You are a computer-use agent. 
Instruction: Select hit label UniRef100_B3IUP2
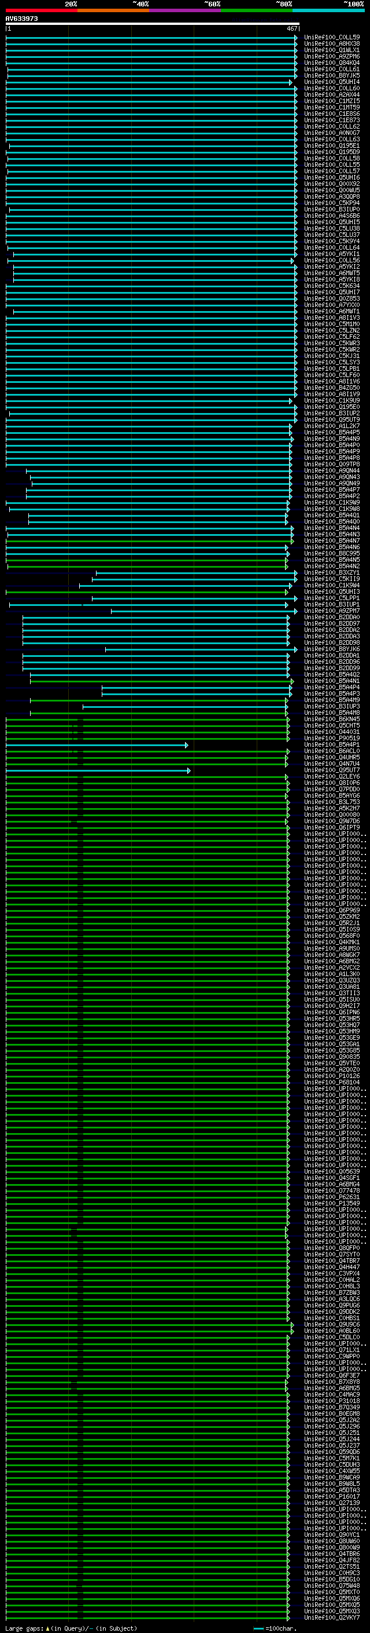(x=332, y=414)
